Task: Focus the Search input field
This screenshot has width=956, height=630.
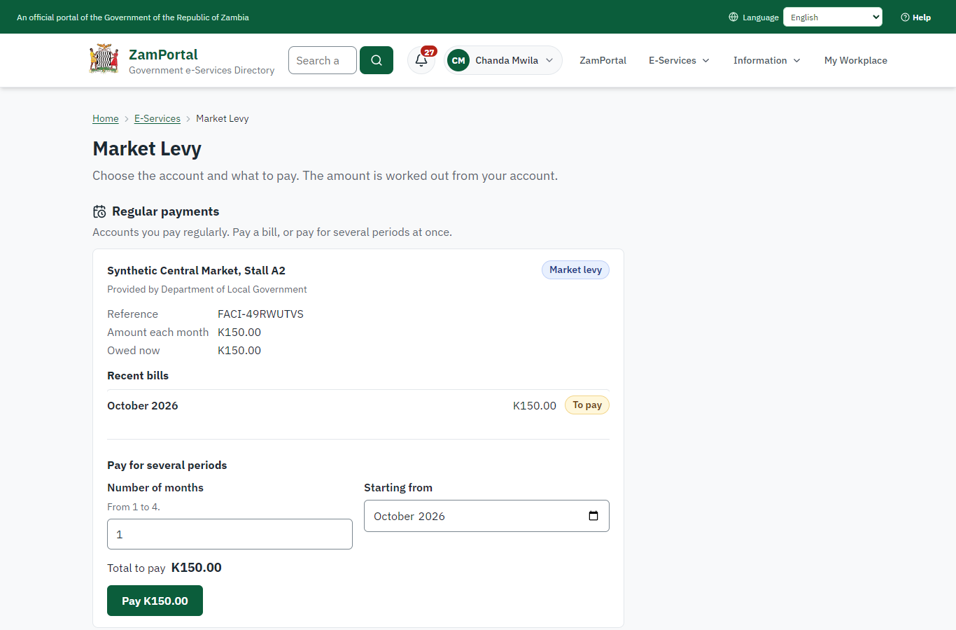Action: tap(323, 60)
